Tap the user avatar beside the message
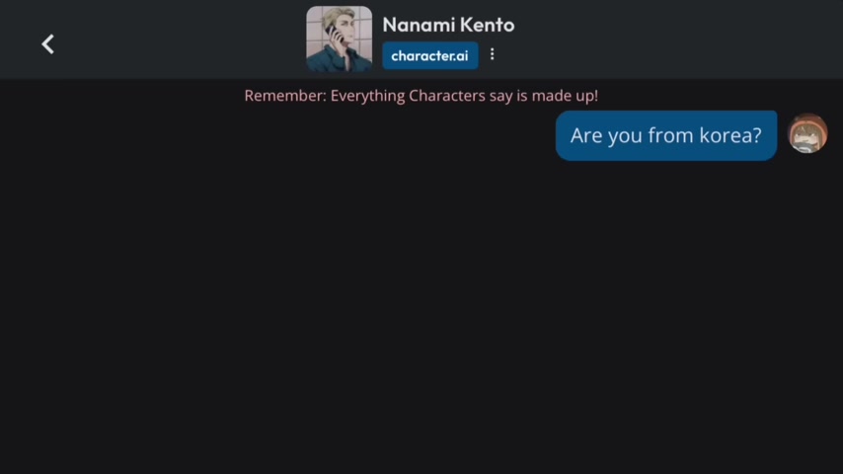This screenshot has height=474, width=843. [x=807, y=133]
